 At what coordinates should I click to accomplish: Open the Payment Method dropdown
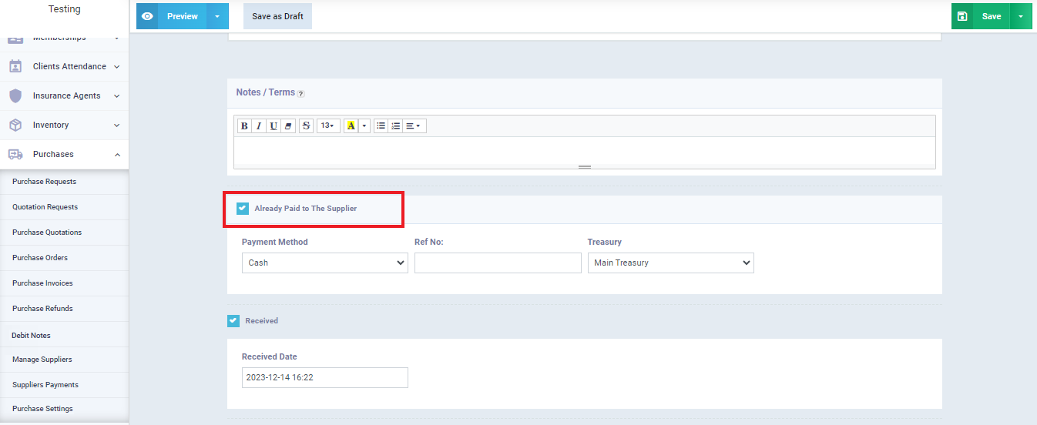(x=324, y=263)
